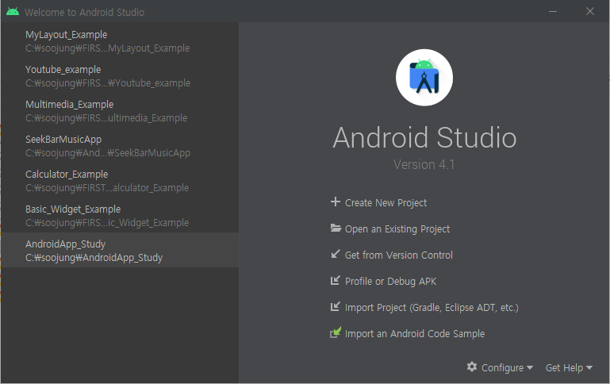The width and height of the screenshot is (610, 384).
Task: Open recent project Youtube_example
Action: point(120,76)
